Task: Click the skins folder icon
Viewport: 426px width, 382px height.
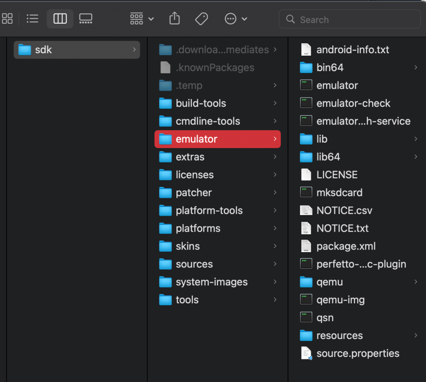Action: [x=165, y=246]
